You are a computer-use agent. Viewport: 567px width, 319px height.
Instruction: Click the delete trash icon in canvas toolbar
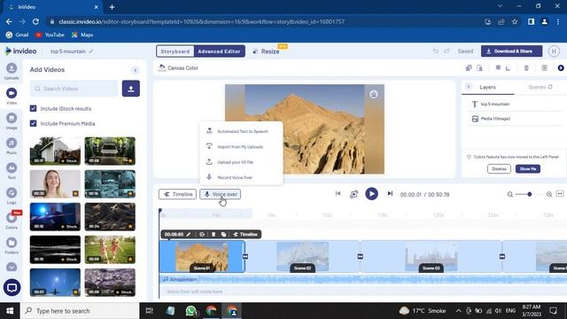526,68
